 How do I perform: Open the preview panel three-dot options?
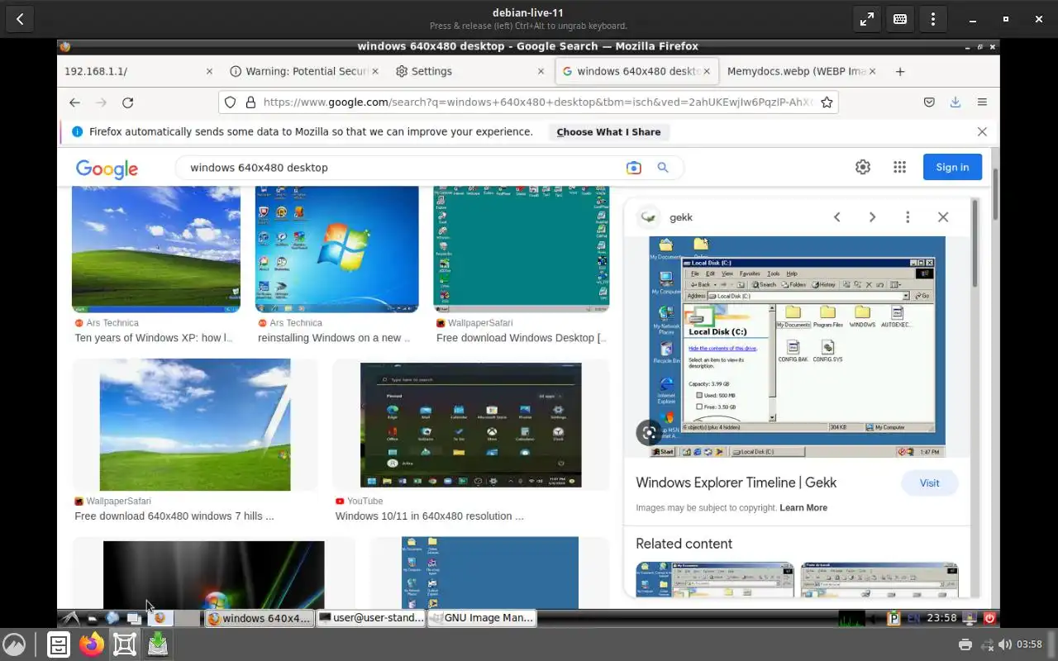point(908,217)
